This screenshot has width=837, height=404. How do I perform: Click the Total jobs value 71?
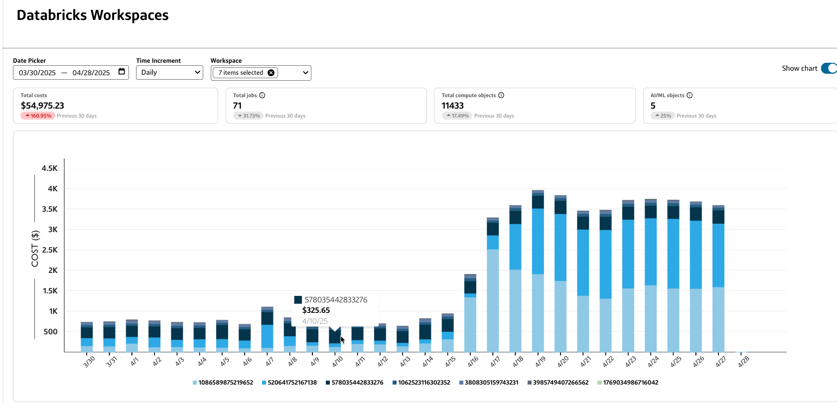[x=237, y=106]
